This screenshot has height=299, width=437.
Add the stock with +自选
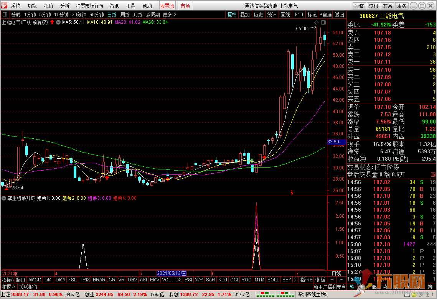pos(326,15)
